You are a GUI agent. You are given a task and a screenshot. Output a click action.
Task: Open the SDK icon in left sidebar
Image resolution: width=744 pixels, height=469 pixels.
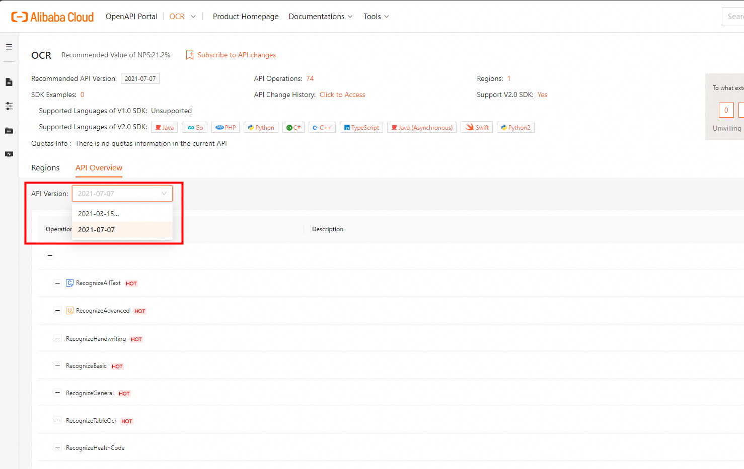tap(9, 131)
